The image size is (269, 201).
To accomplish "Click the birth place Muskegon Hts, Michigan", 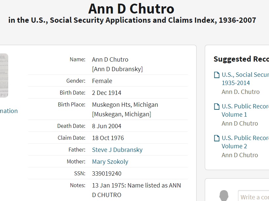I will tap(125, 104).
